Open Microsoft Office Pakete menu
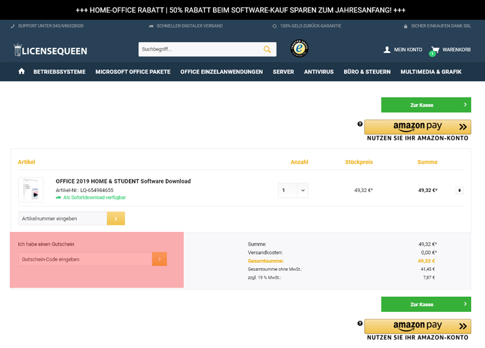The width and height of the screenshot is (485, 348). click(133, 72)
